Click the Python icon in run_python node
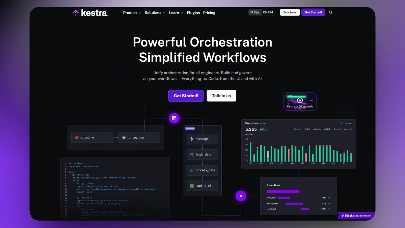Image resolution: width=405 pixels, height=228 pixels. (x=124, y=137)
